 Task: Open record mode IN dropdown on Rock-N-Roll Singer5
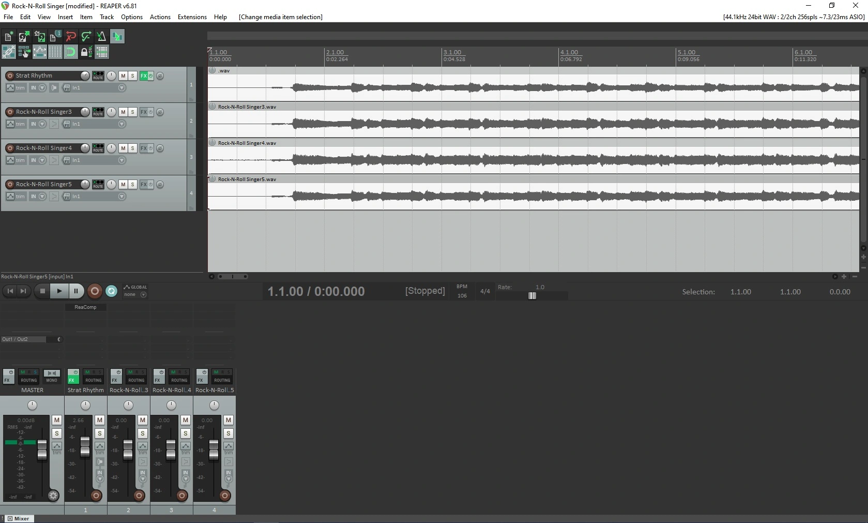(38, 197)
